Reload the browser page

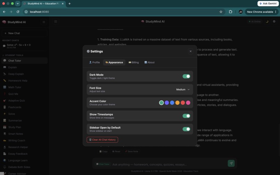(x=18, y=12)
